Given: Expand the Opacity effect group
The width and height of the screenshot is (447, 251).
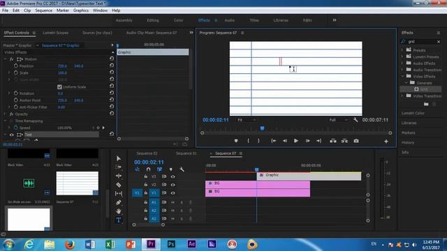Looking at the screenshot, I should [5, 114].
